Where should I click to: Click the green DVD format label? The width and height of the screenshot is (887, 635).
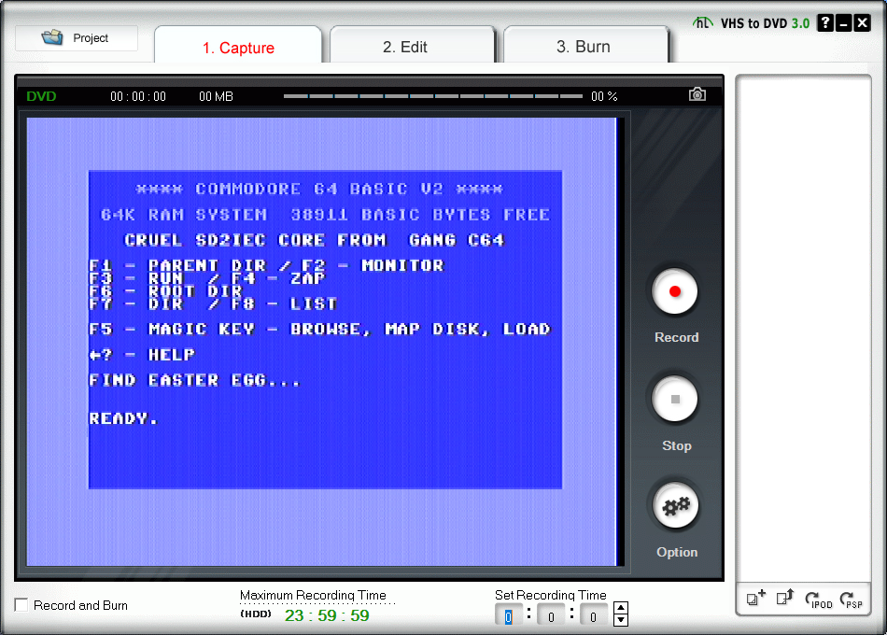click(41, 96)
